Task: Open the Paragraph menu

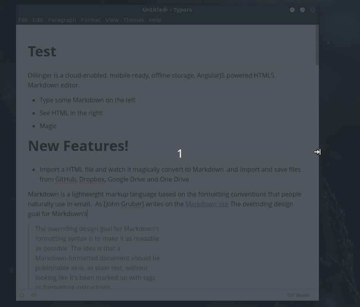Action: (x=62, y=20)
